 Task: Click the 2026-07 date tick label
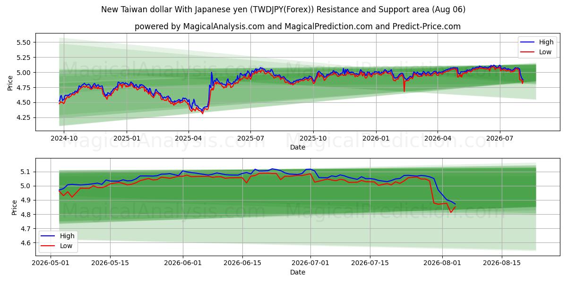[x=499, y=138]
